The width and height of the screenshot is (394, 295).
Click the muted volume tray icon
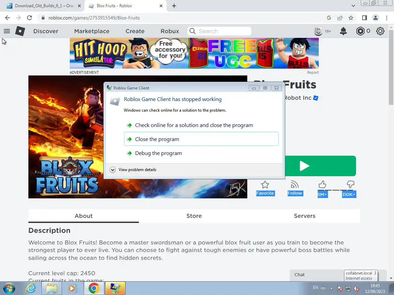356,289
